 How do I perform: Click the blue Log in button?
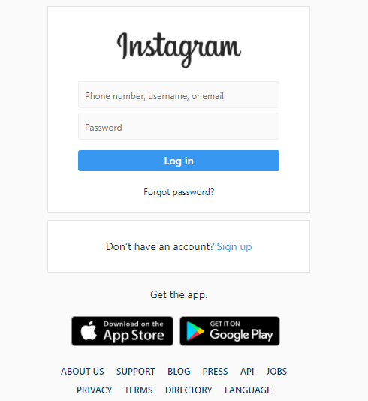[x=179, y=161]
